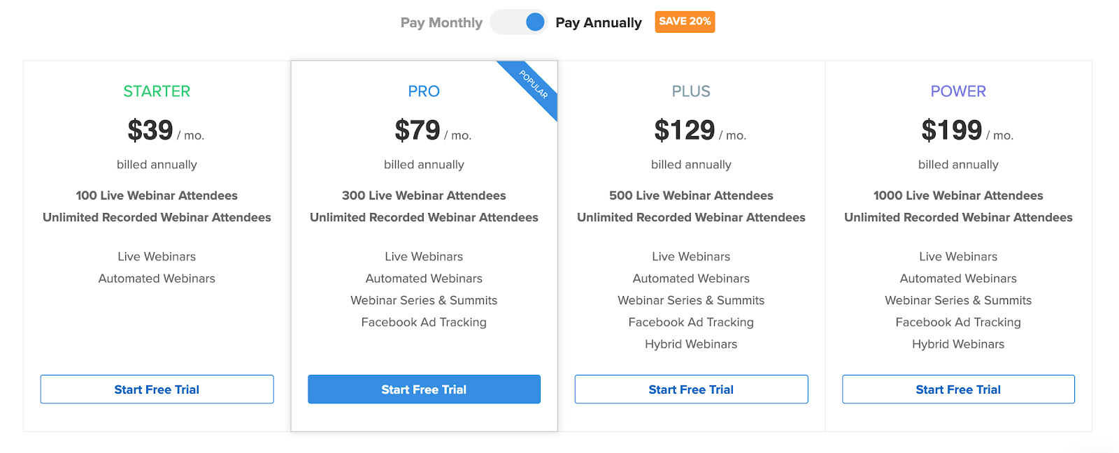Image resolution: width=1119 pixels, height=453 pixels.
Task: Click the POWER plan title
Action: click(958, 91)
